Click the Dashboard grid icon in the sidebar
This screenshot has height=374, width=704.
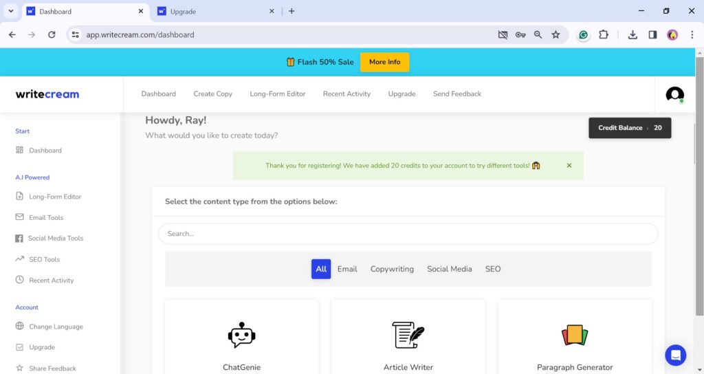[x=19, y=150]
